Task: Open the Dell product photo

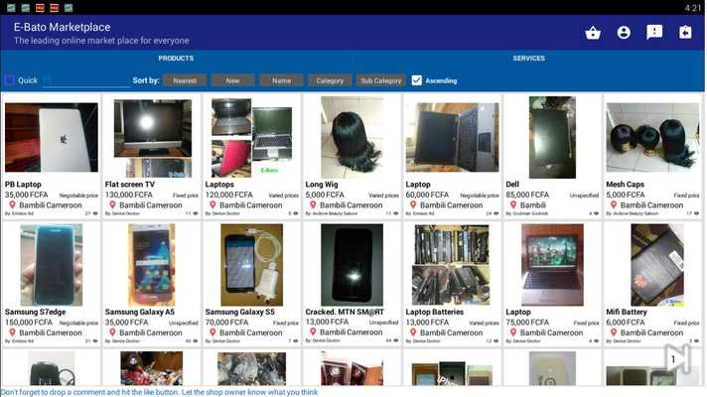Action: (552, 137)
